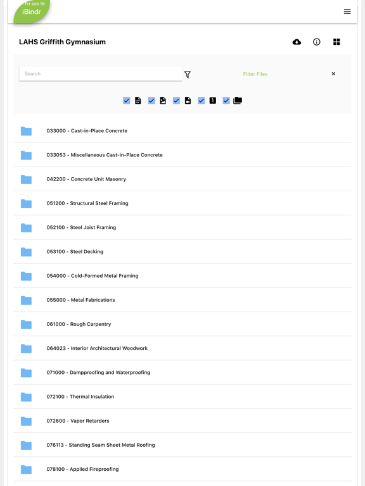Image resolution: width=365 pixels, height=486 pixels.
Task: Click folder icon for 078100 Applied Fireproofing
Action: 26,470
